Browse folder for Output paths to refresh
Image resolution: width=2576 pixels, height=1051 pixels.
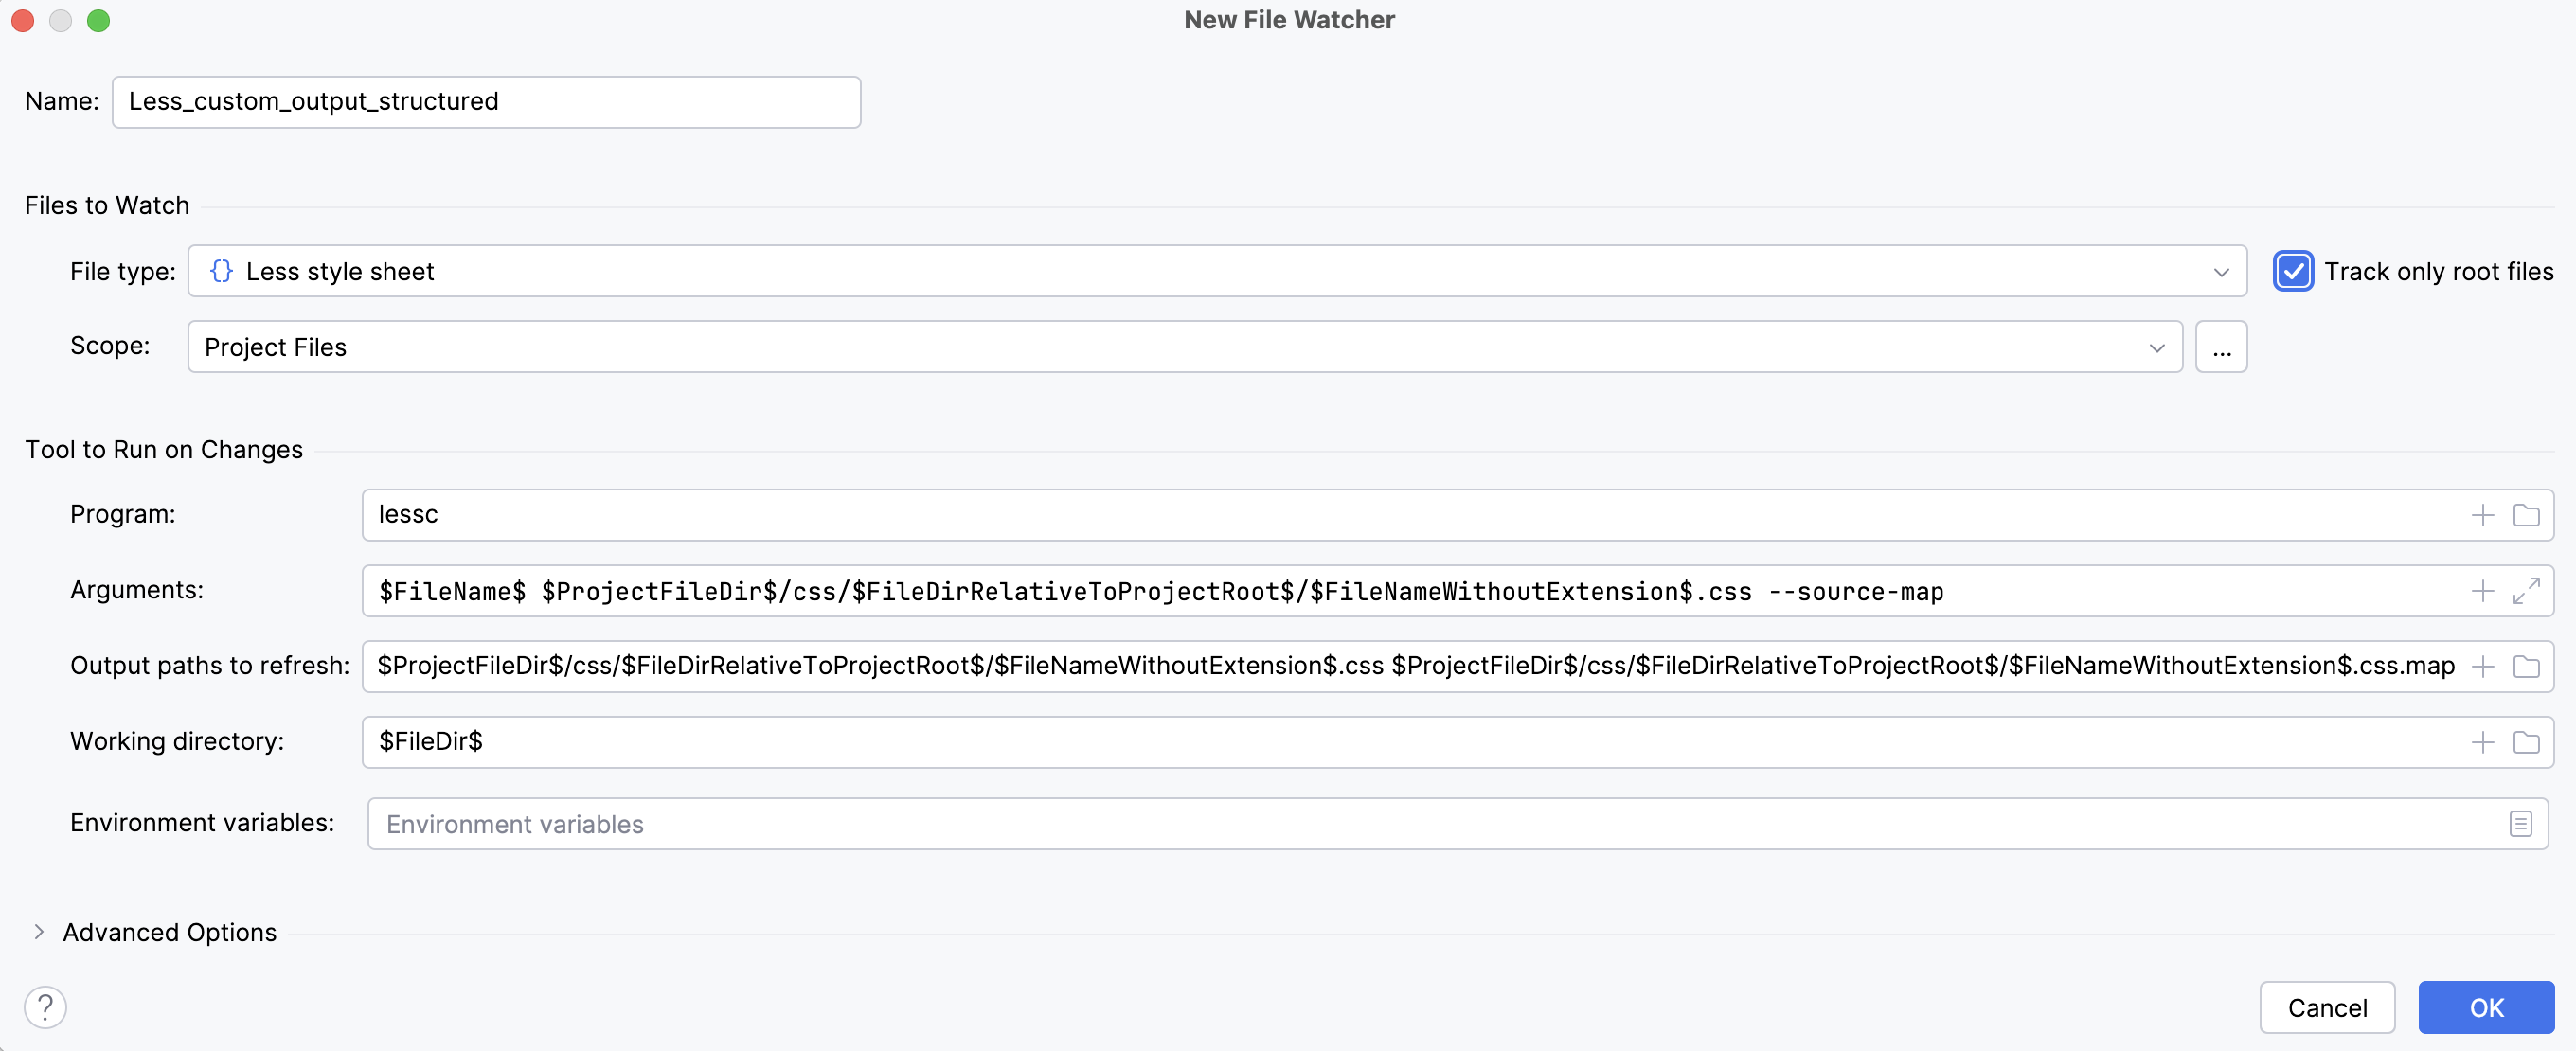[2526, 666]
